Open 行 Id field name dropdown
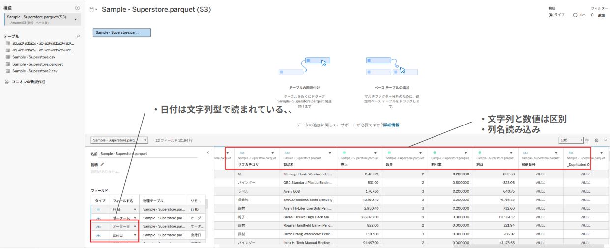The width and height of the screenshot is (610, 249). coord(135,209)
